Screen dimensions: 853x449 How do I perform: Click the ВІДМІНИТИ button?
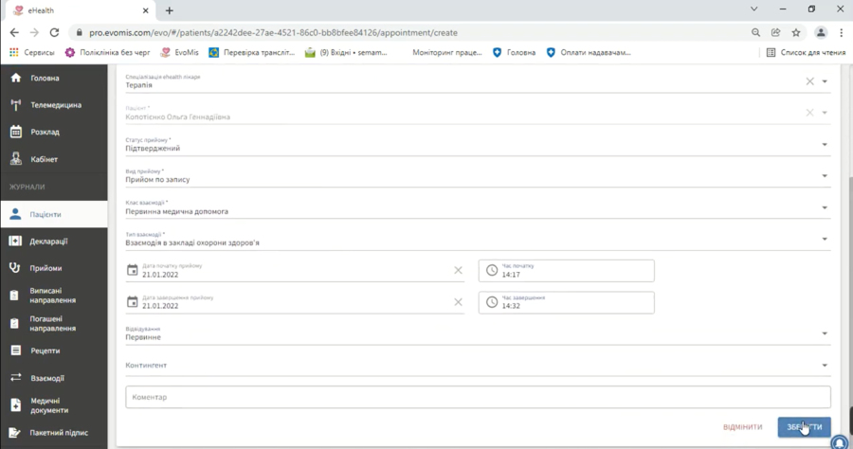tap(742, 426)
